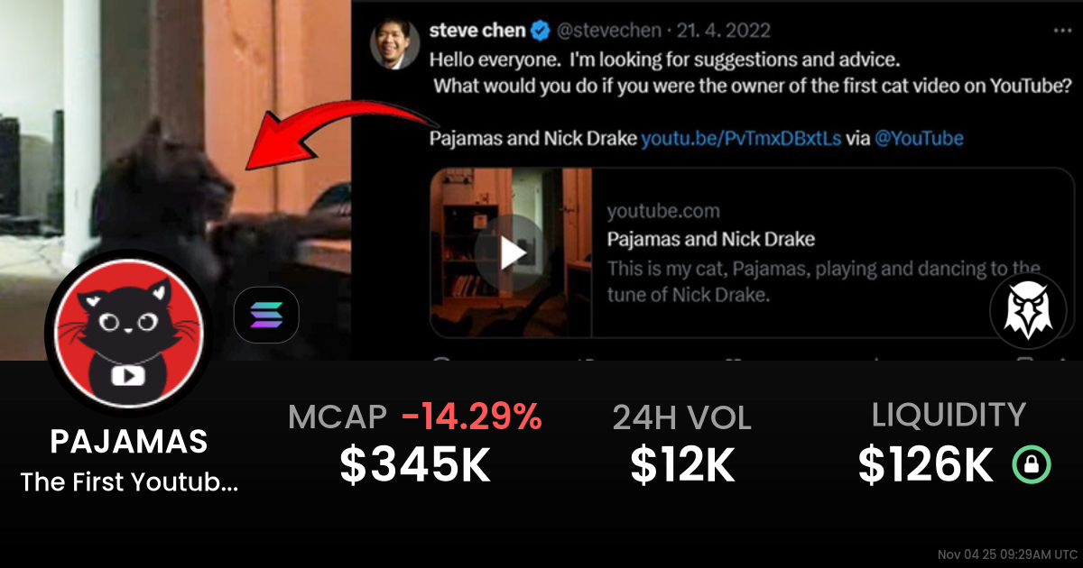Click the $12K 24H volume value
The width and height of the screenshot is (1083, 568).
point(681,465)
